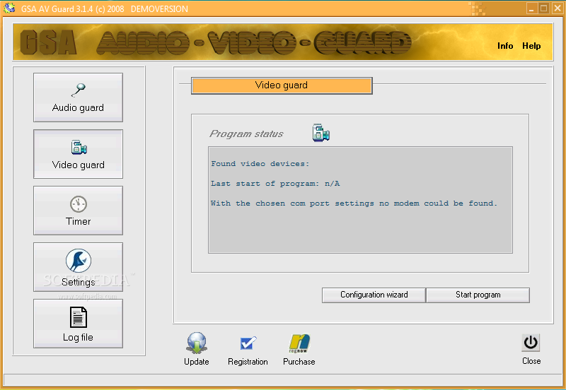Click the Close power icon
Viewport: 566px width, 390px height.
(531, 343)
